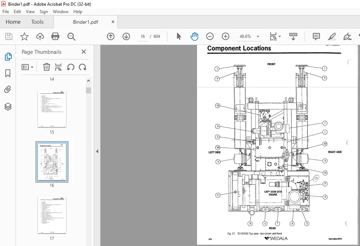Open the Sign document pen tool
This screenshot has width=360, height=246.
[347, 36]
